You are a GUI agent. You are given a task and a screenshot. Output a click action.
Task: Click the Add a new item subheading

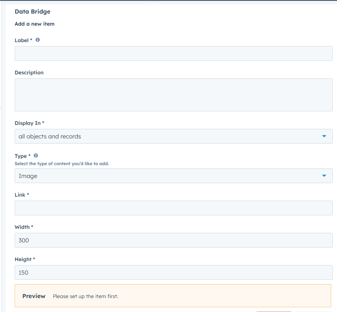(34, 24)
